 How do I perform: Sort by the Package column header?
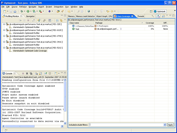pos(107,23)
